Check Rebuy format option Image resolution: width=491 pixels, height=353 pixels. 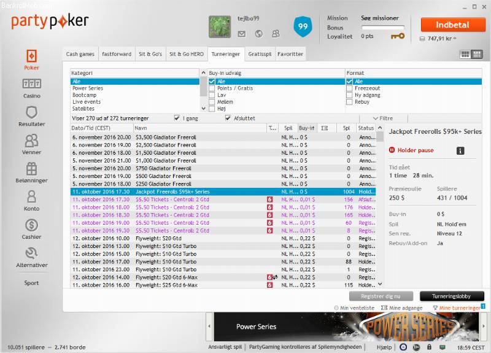349,102
